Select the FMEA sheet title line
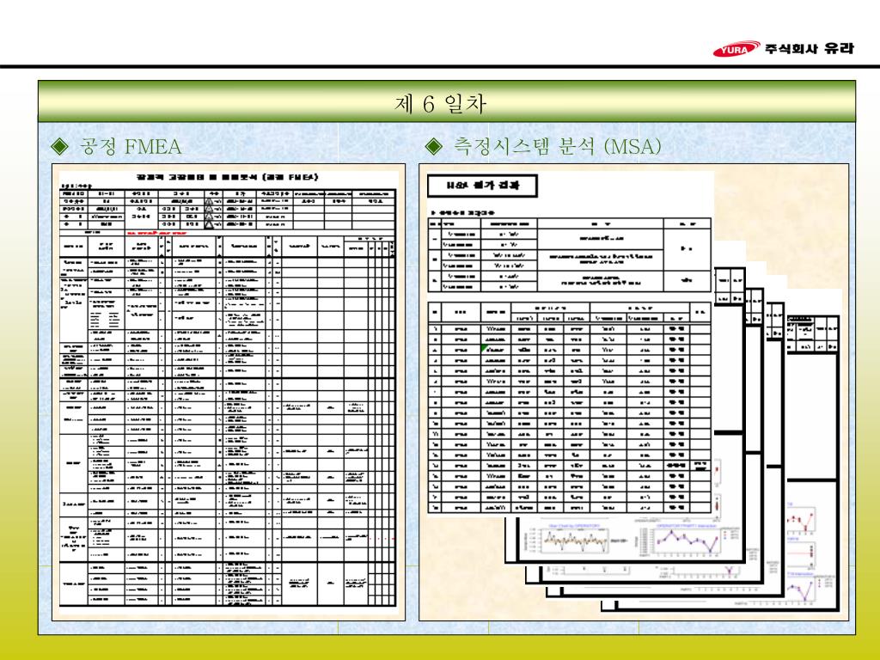 [x=228, y=177]
